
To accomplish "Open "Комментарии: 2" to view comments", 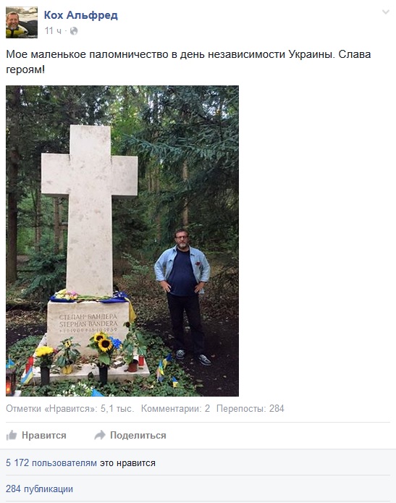I will (x=175, y=408).
